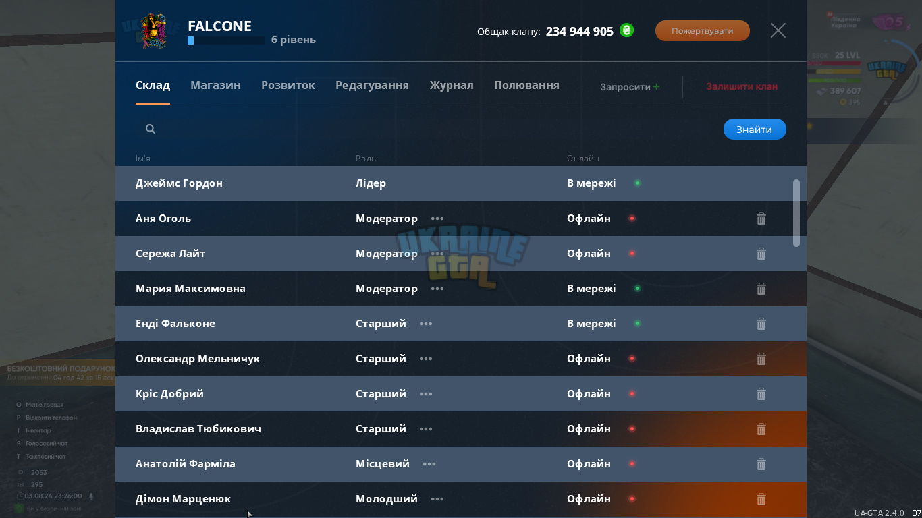Click trash icon for Кріс Добрий
Screen dimensions: 922x518
761,394
